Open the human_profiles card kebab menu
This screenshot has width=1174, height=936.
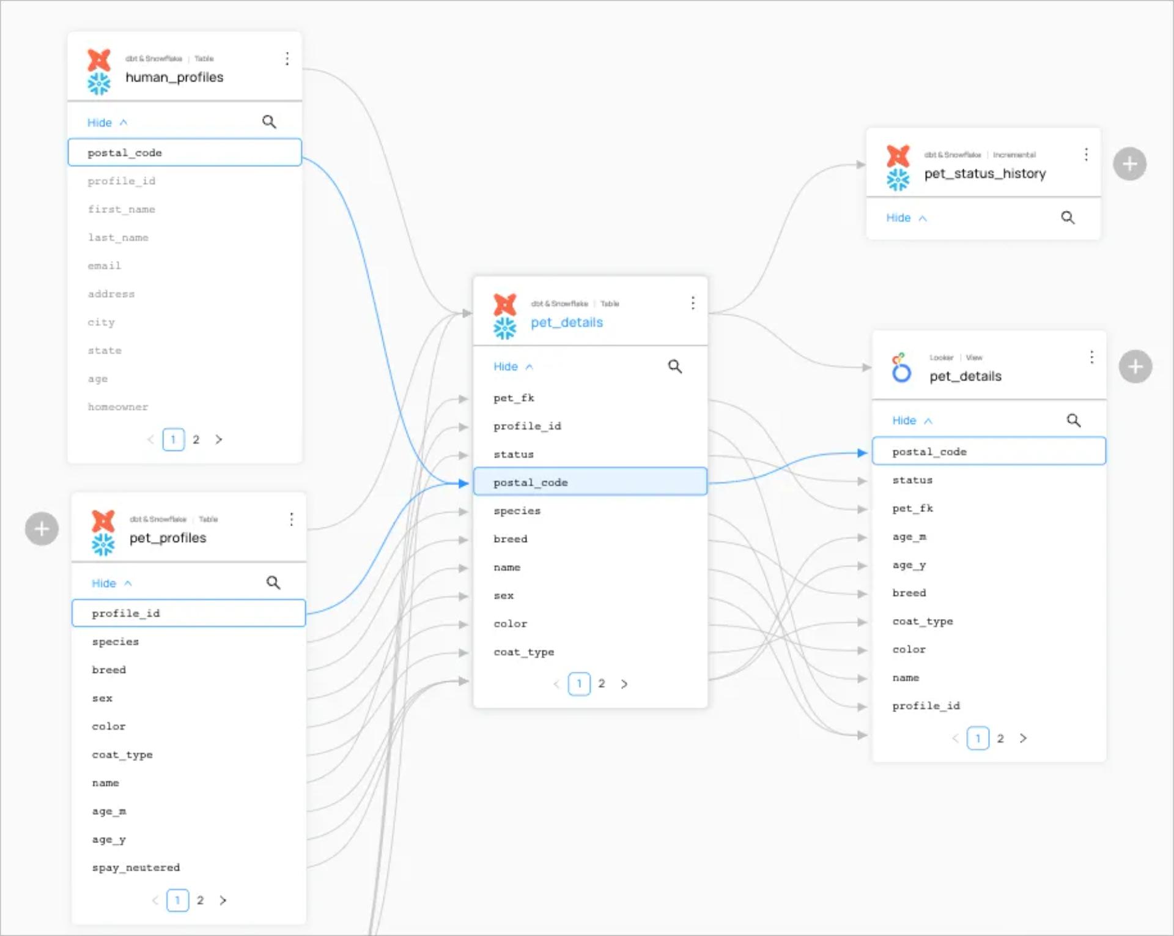pyautogui.click(x=287, y=59)
